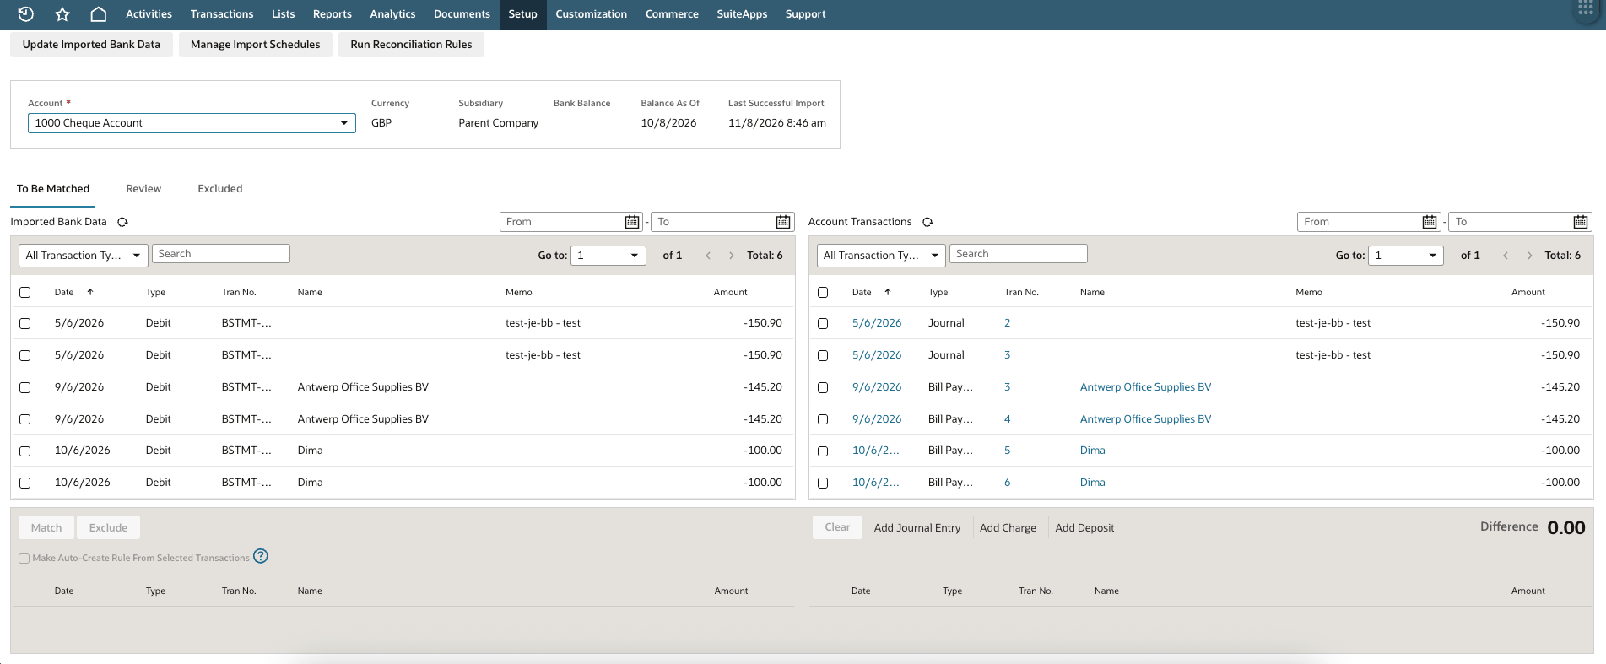
Task: Tick first imported 5/6/2026 debit row checkbox
Action: [x=25, y=323]
